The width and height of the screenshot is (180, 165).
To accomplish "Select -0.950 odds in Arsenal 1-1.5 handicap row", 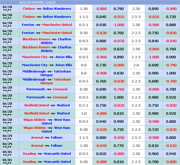I will pos(119,138).
